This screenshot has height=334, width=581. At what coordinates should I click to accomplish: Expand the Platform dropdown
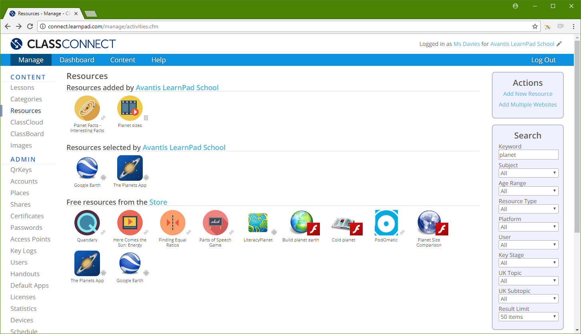(x=529, y=227)
